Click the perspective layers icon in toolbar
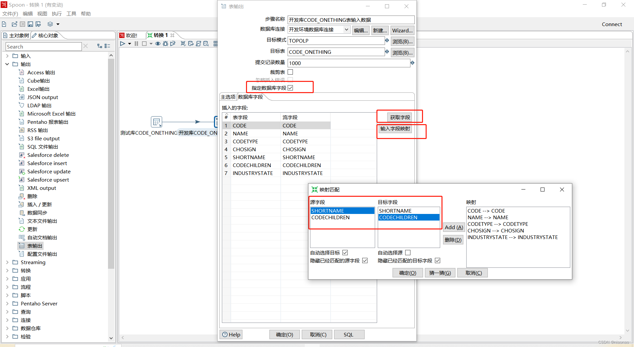634x347 pixels. [x=50, y=24]
